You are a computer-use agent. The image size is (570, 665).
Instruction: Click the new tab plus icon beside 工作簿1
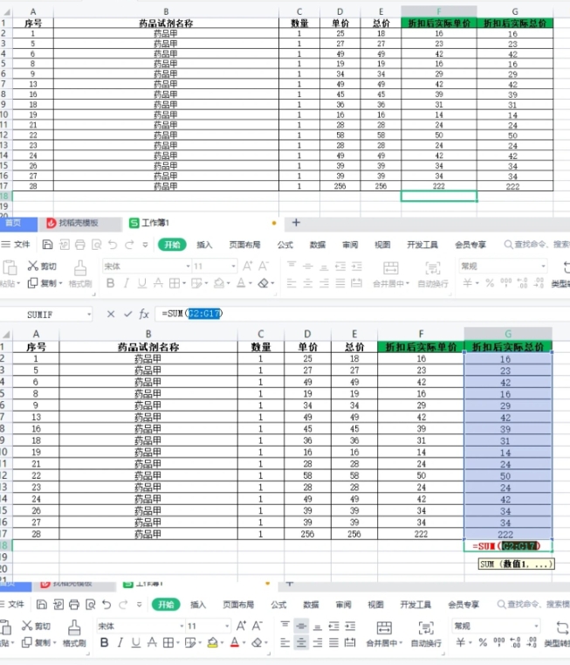coord(296,223)
